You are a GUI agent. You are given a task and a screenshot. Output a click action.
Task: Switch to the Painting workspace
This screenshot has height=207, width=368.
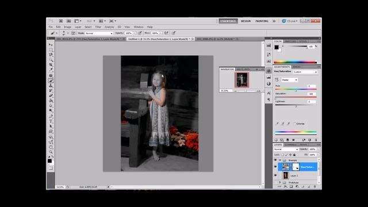coord(262,21)
